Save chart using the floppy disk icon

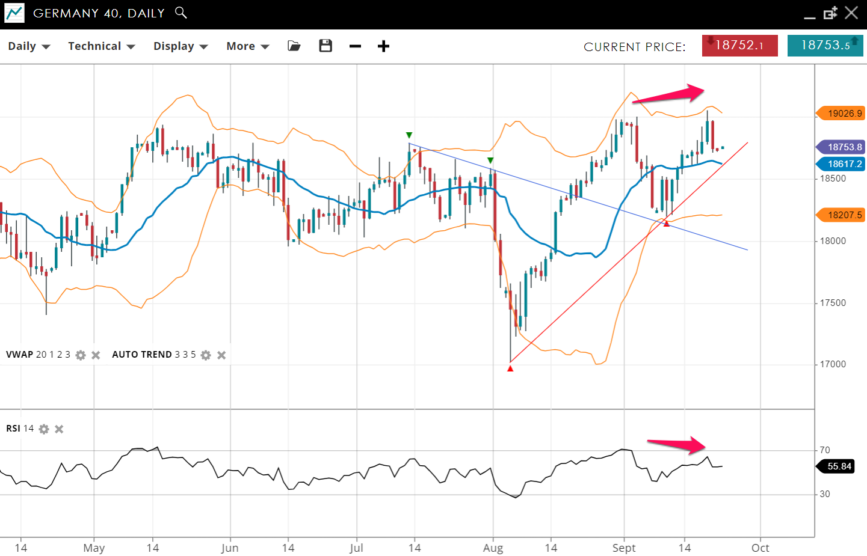tap(326, 46)
